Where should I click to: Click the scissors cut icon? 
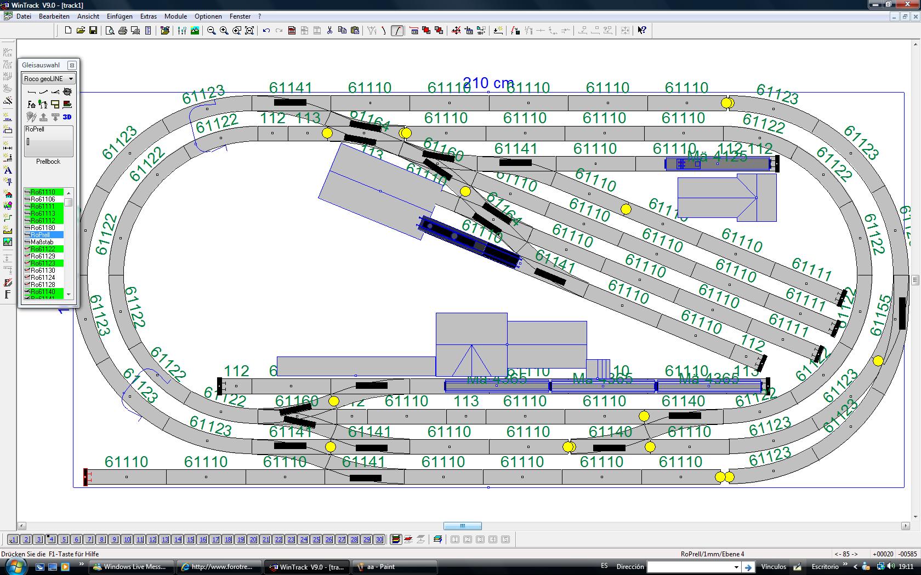(x=329, y=31)
